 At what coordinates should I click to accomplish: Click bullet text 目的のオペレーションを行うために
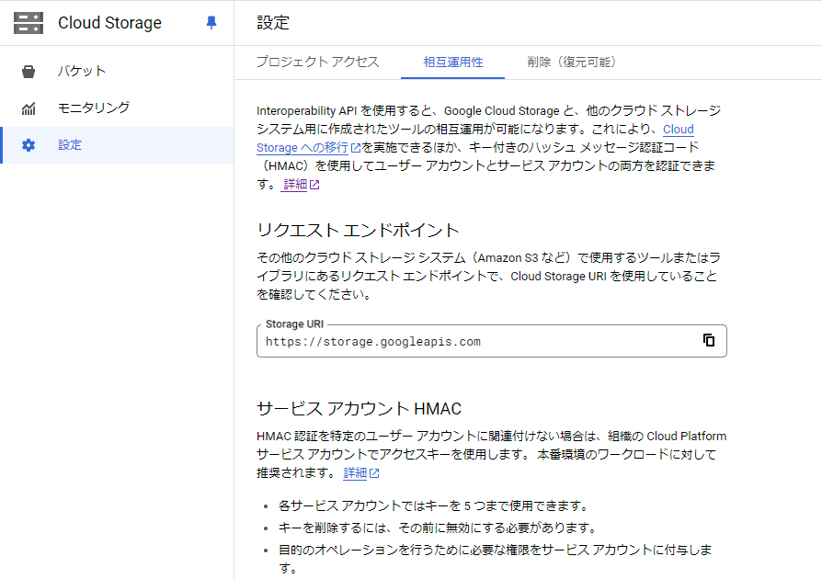coord(495,559)
